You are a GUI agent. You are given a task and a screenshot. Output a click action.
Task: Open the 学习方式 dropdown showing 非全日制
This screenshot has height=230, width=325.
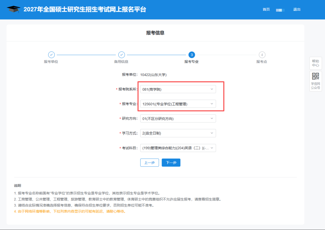(178, 133)
